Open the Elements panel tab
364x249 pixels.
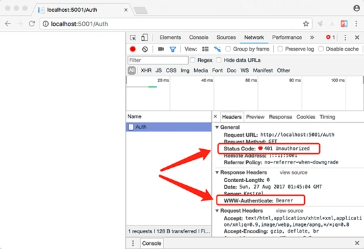170,37
